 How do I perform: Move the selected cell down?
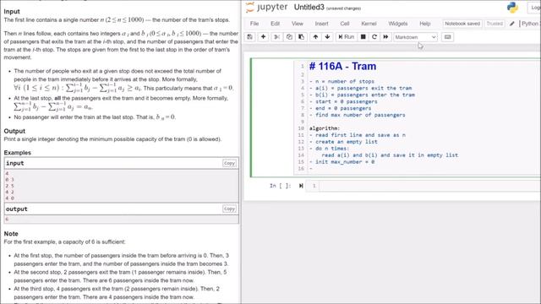(327, 37)
